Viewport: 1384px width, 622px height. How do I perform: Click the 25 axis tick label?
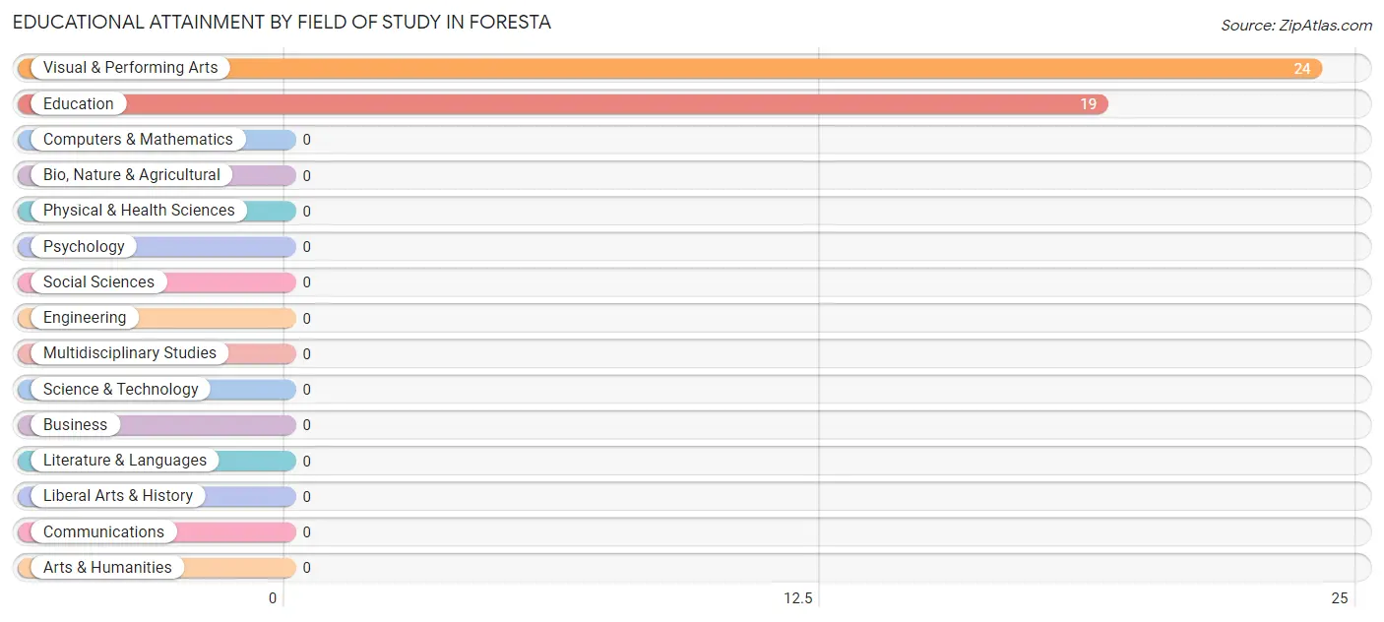point(1339,598)
